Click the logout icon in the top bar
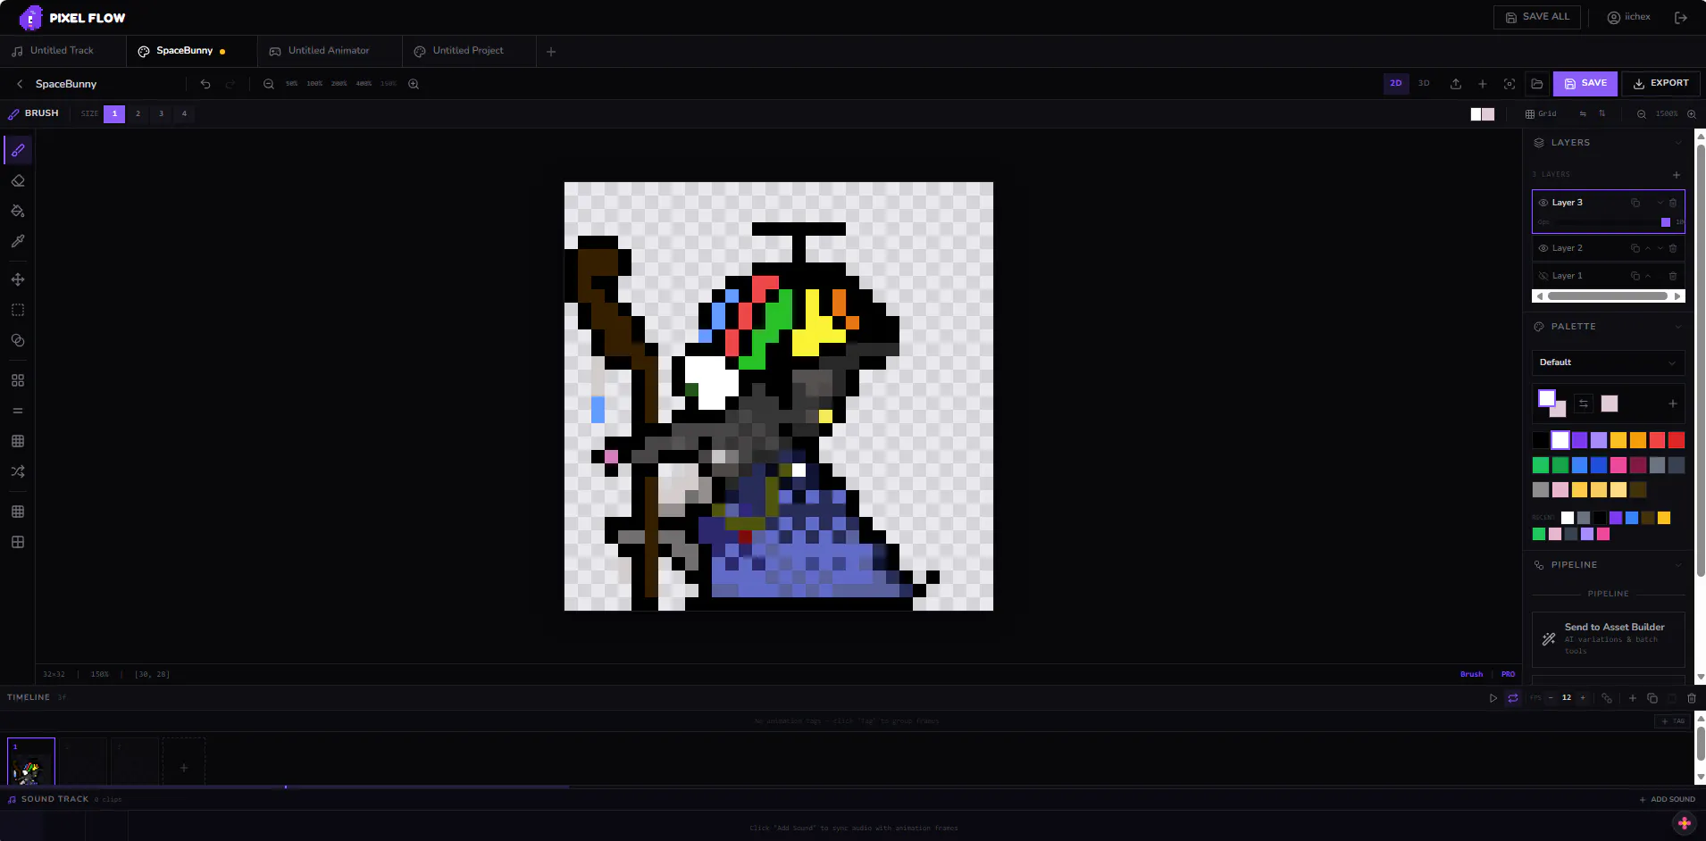Image resolution: width=1706 pixels, height=841 pixels. [1681, 18]
